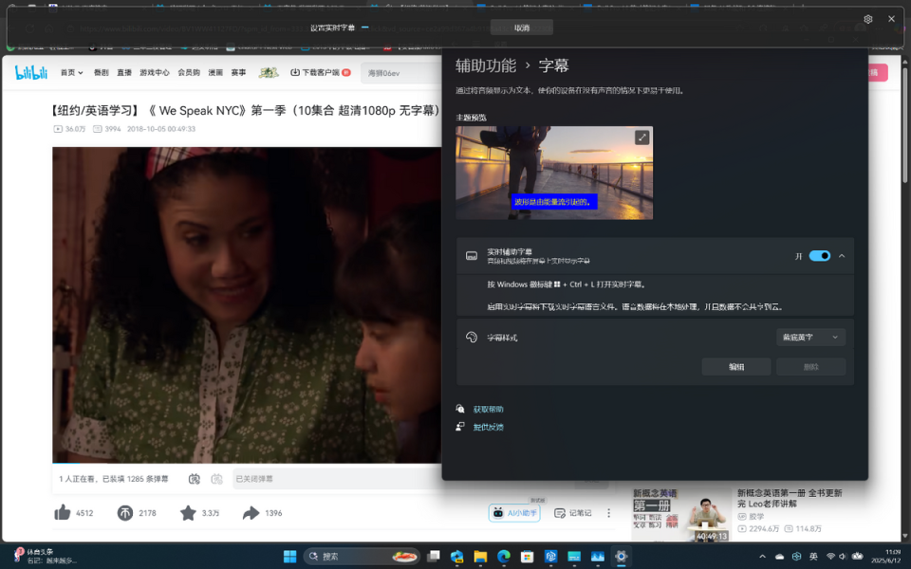Image resolution: width=911 pixels, height=569 pixels.
Task: Give a coin using the coin icon
Action: click(x=126, y=512)
